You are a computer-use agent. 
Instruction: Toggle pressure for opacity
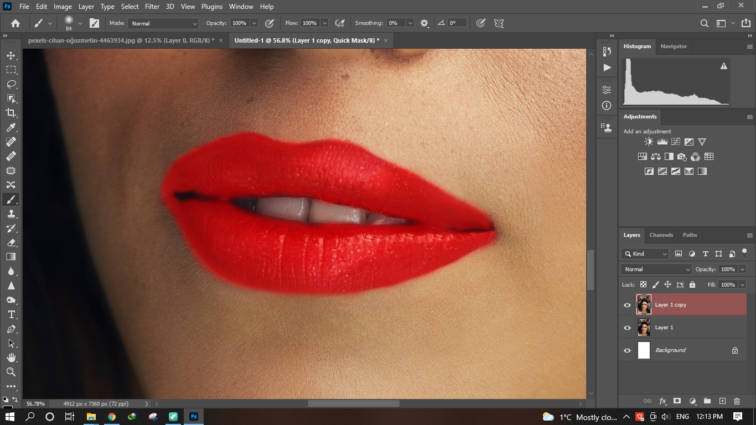click(x=270, y=23)
